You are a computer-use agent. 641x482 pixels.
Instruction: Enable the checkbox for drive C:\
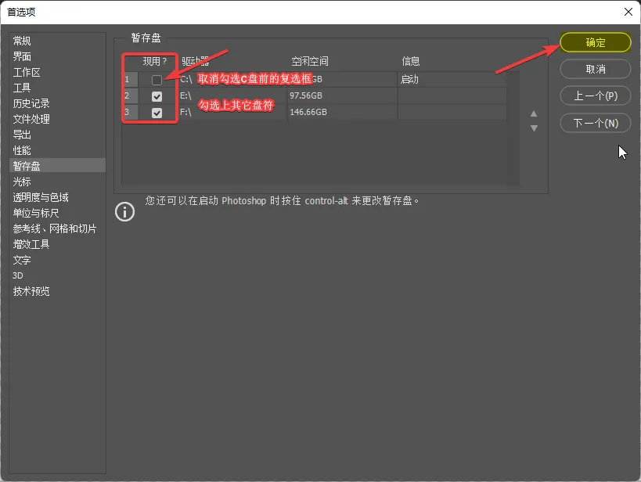pos(156,79)
